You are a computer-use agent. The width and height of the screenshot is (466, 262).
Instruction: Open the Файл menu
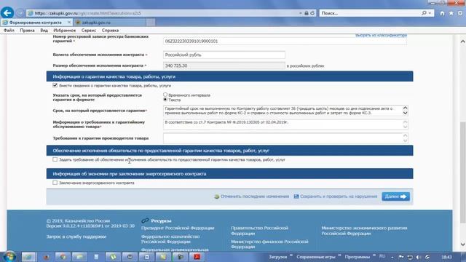tap(9, 31)
